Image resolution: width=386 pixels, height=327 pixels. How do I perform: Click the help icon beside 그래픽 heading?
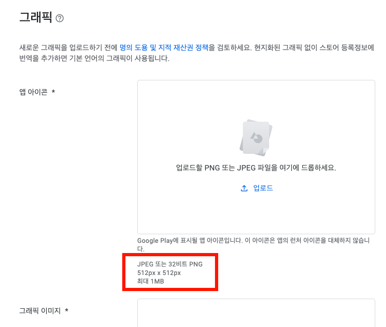tap(60, 18)
